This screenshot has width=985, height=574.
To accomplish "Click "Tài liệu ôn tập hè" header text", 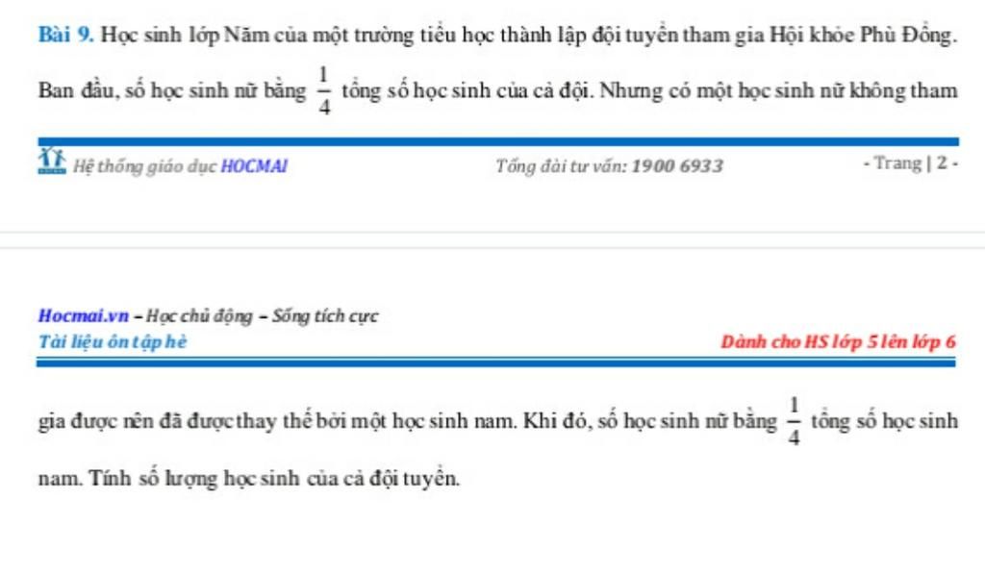I will (113, 341).
